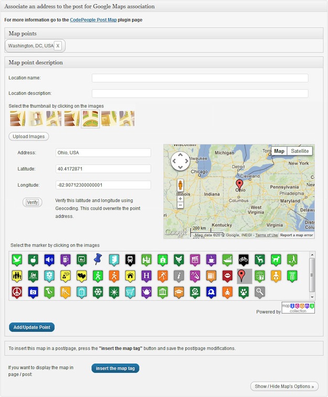Select the gray magnifying glass marker
328x397 pixels.
tap(259, 292)
